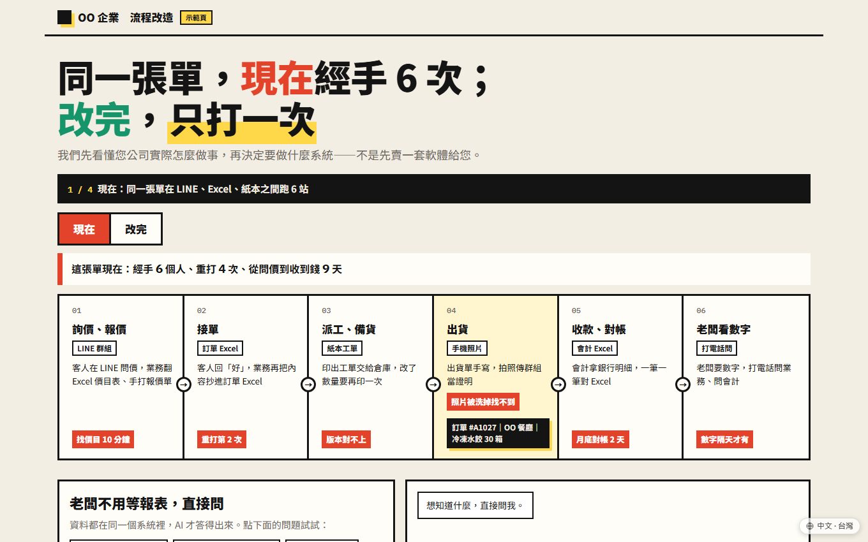Click the 老闆不用等報表,直接問 heading
868x542 pixels.
click(147, 504)
